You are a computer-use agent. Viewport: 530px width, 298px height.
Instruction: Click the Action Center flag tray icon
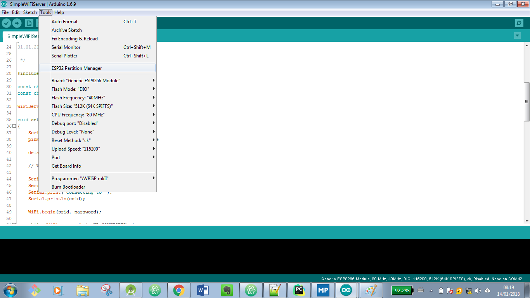coord(450,291)
